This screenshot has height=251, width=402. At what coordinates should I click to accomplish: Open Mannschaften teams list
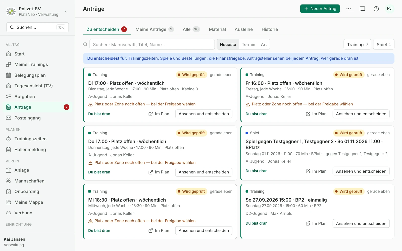[x=37, y=181]
